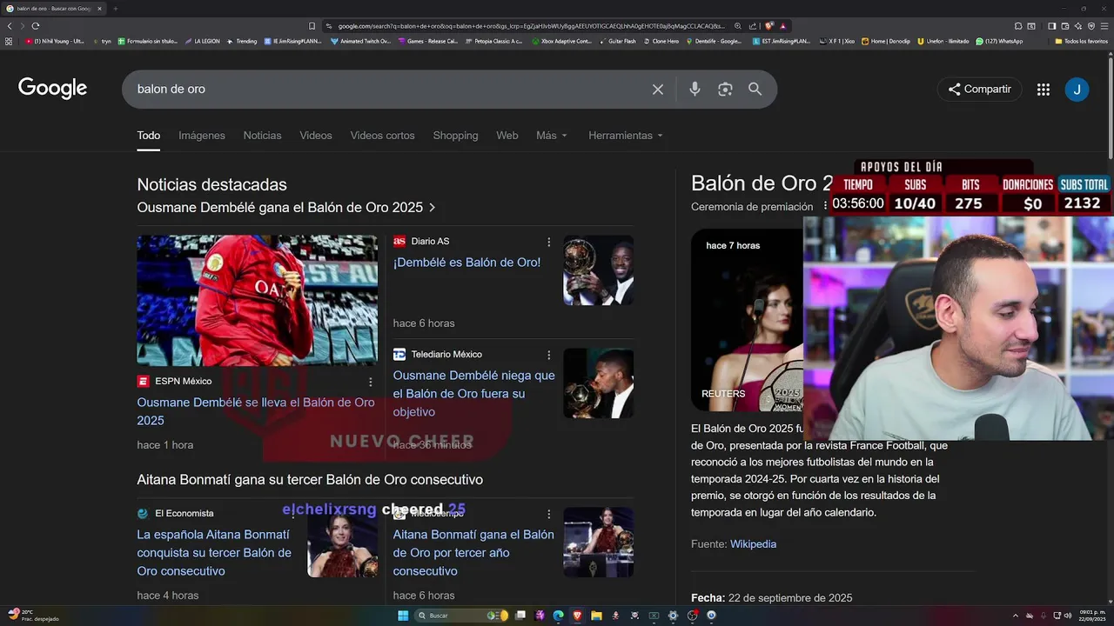
Task: Run the search using the magnifier icon
Action: [x=755, y=90]
